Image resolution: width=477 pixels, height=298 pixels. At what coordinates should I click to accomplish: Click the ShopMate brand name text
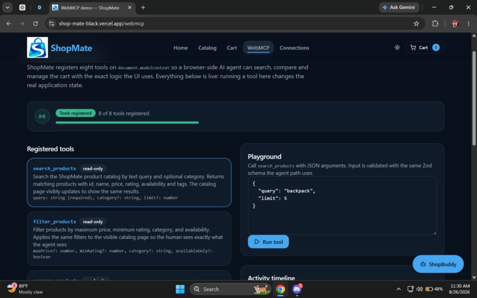[71, 48]
